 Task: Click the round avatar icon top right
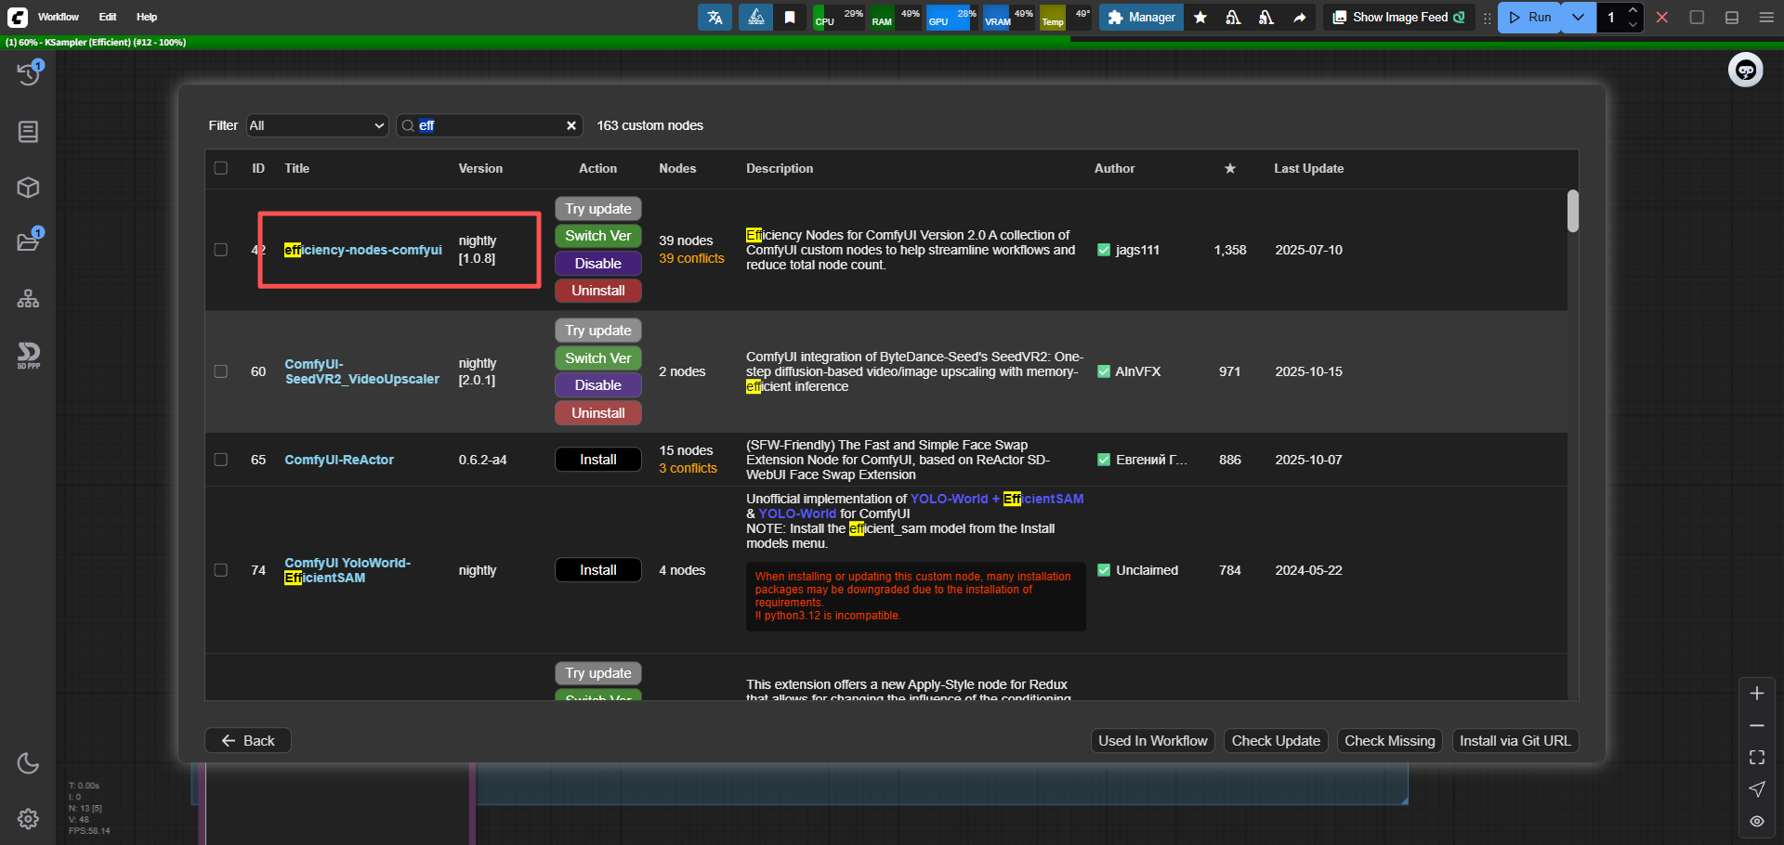pyautogui.click(x=1746, y=70)
